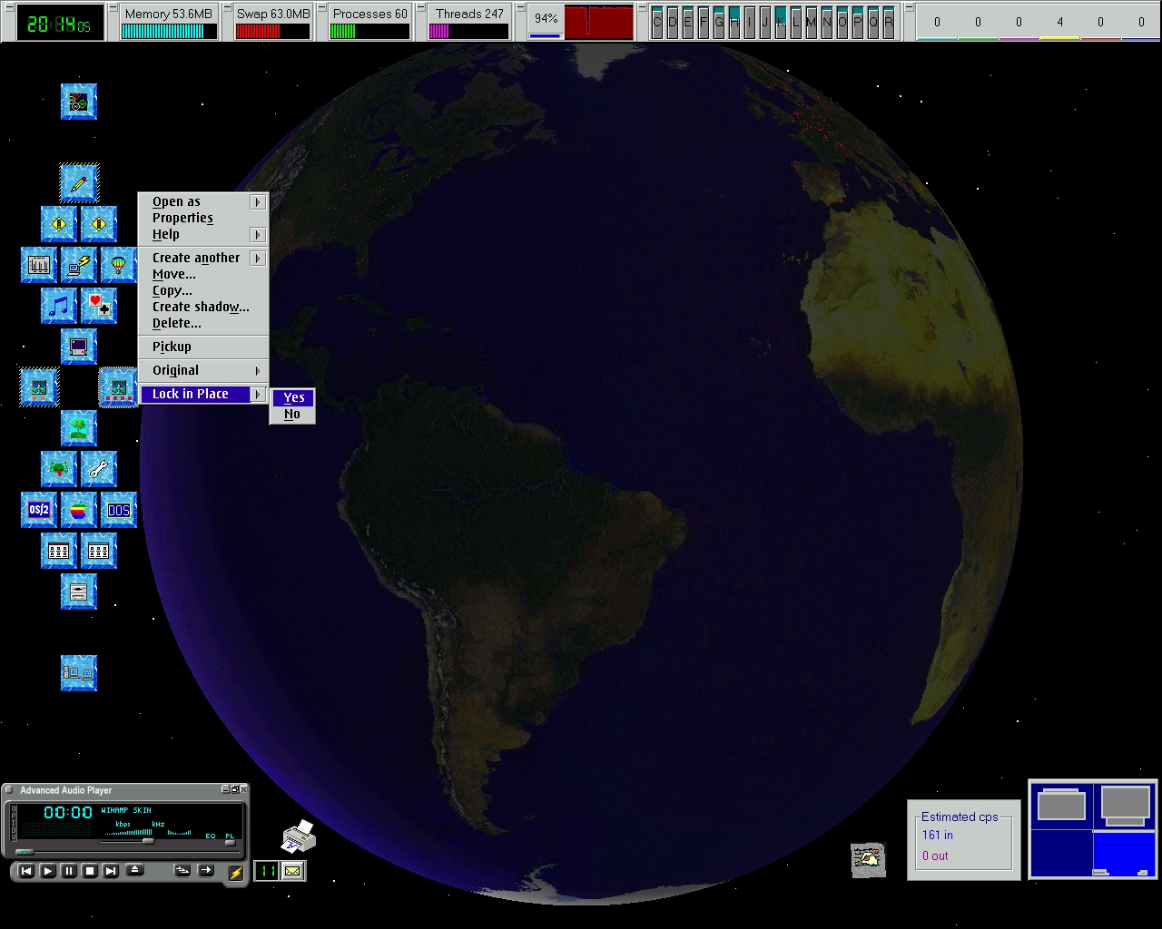Click the yellow mail envelope icon
The width and height of the screenshot is (1162, 929).
point(292,871)
